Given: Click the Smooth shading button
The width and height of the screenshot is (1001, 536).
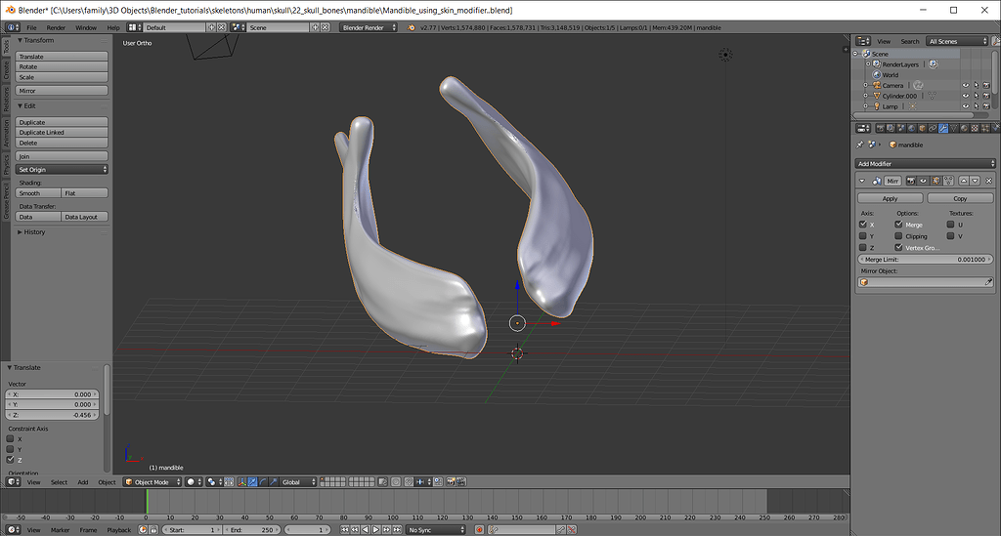Looking at the screenshot, I should point(38,193).
